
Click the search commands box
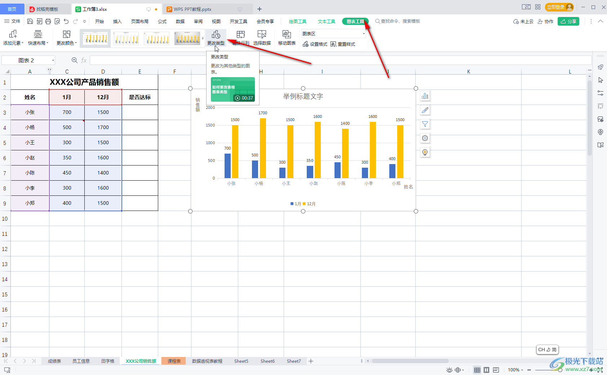(398, 21)
